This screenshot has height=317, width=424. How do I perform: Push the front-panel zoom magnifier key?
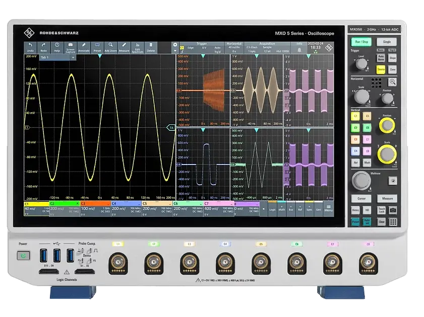[392, 82]
